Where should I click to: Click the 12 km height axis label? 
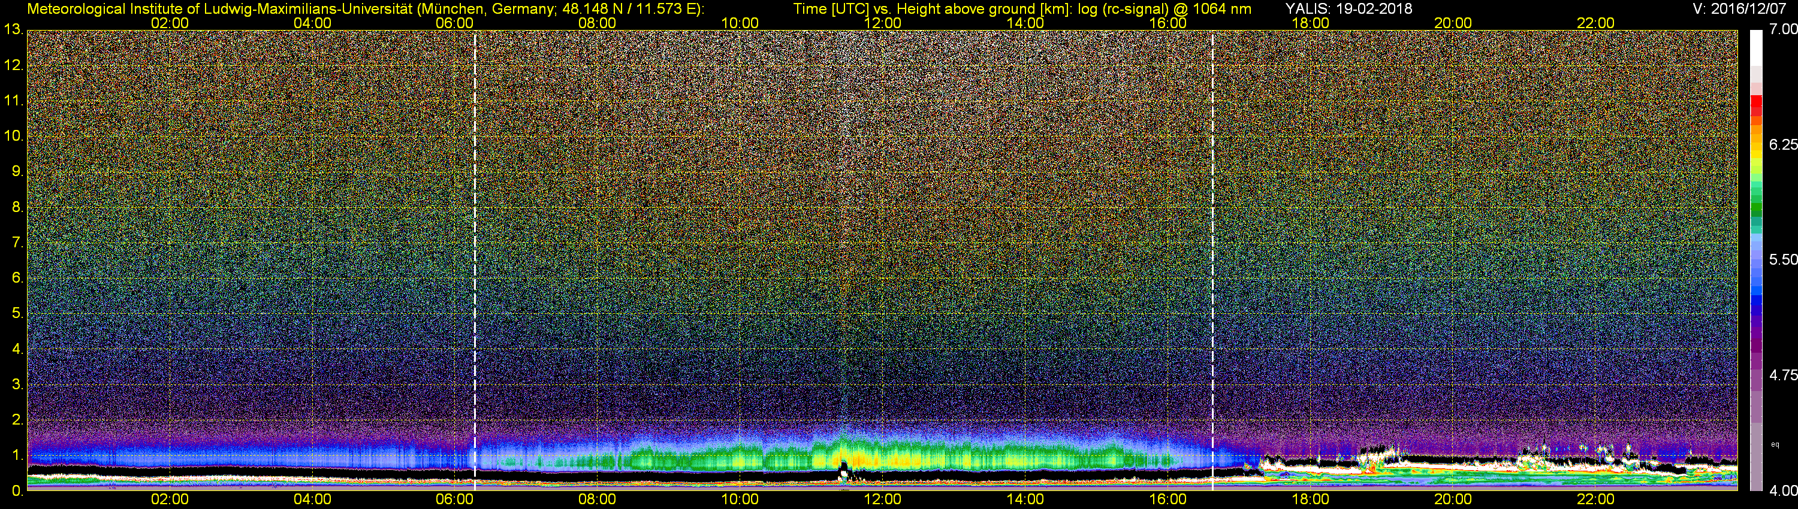coord(13,65)
